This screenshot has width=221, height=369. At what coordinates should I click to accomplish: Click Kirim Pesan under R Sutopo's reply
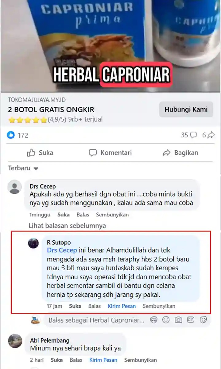tap(122, 306)
